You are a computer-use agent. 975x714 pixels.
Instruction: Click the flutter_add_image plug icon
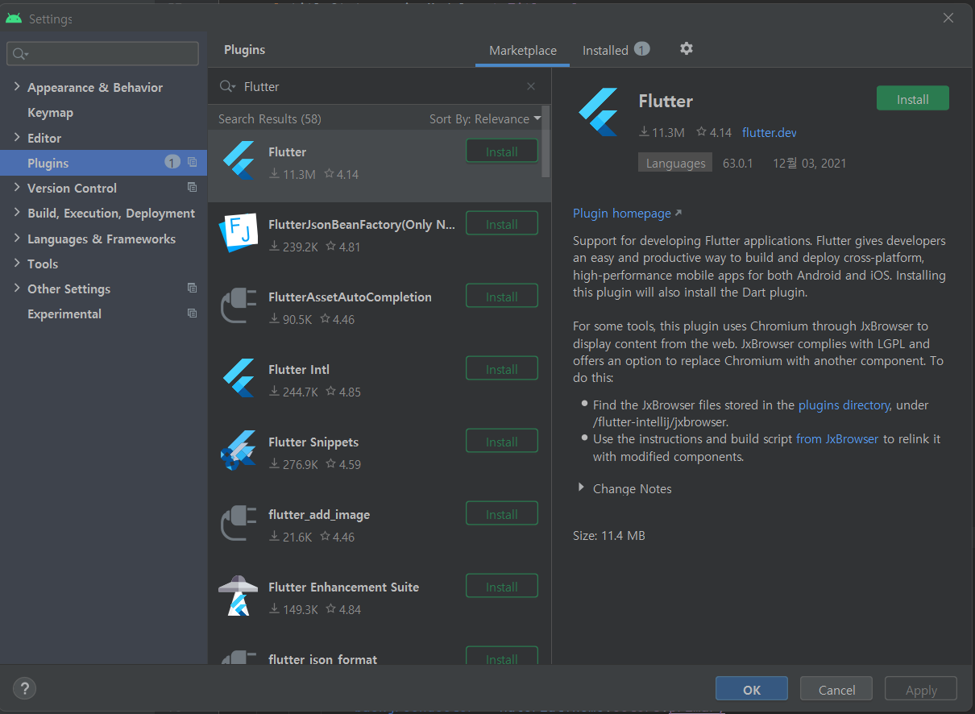pyautogui.click(x=239, y=523)
